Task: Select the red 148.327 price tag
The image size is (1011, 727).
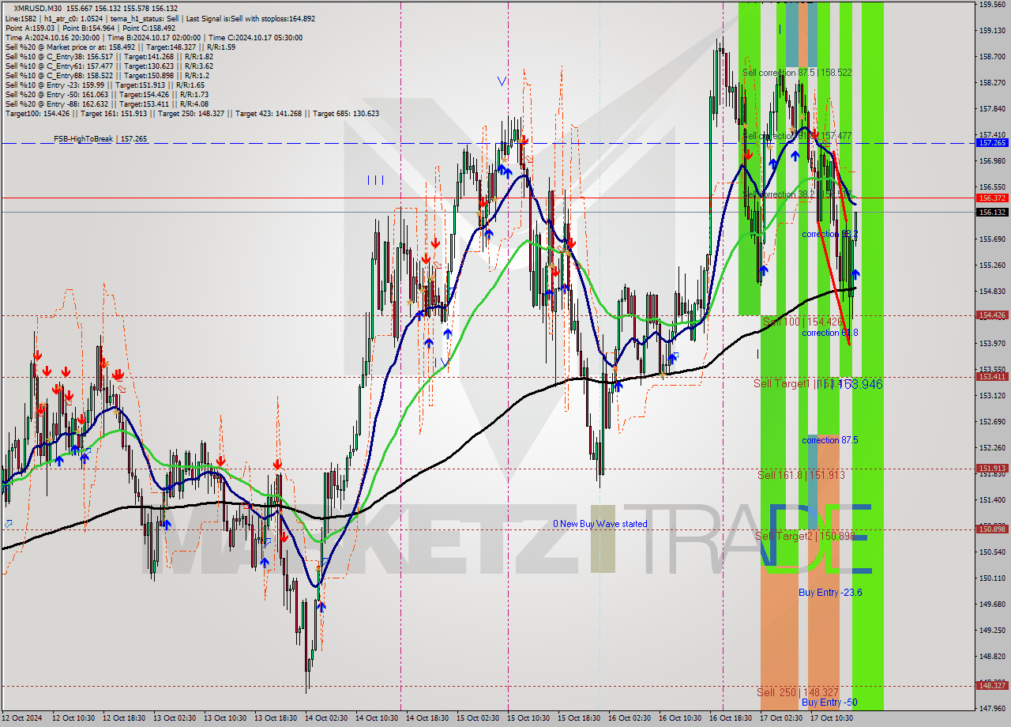Action: pos(992,686)
